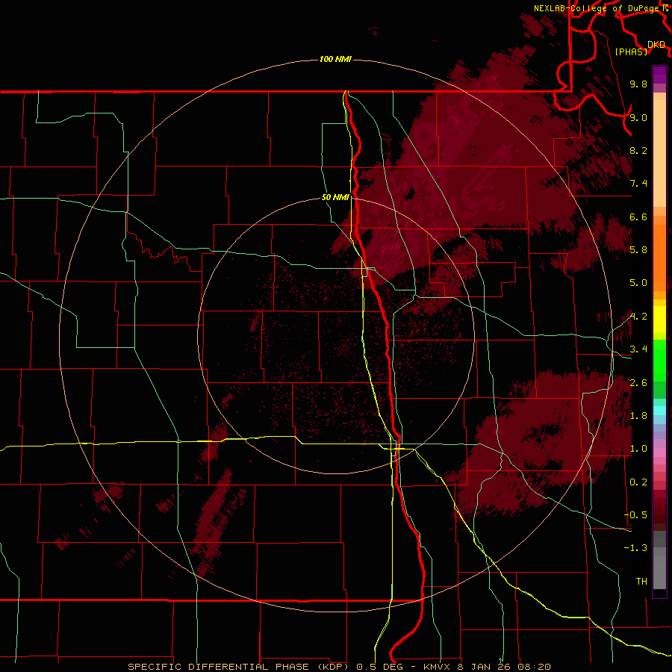Click the 2.6 value on the color scale
Screen dimensions: 672x672
[x=638, y=383]
